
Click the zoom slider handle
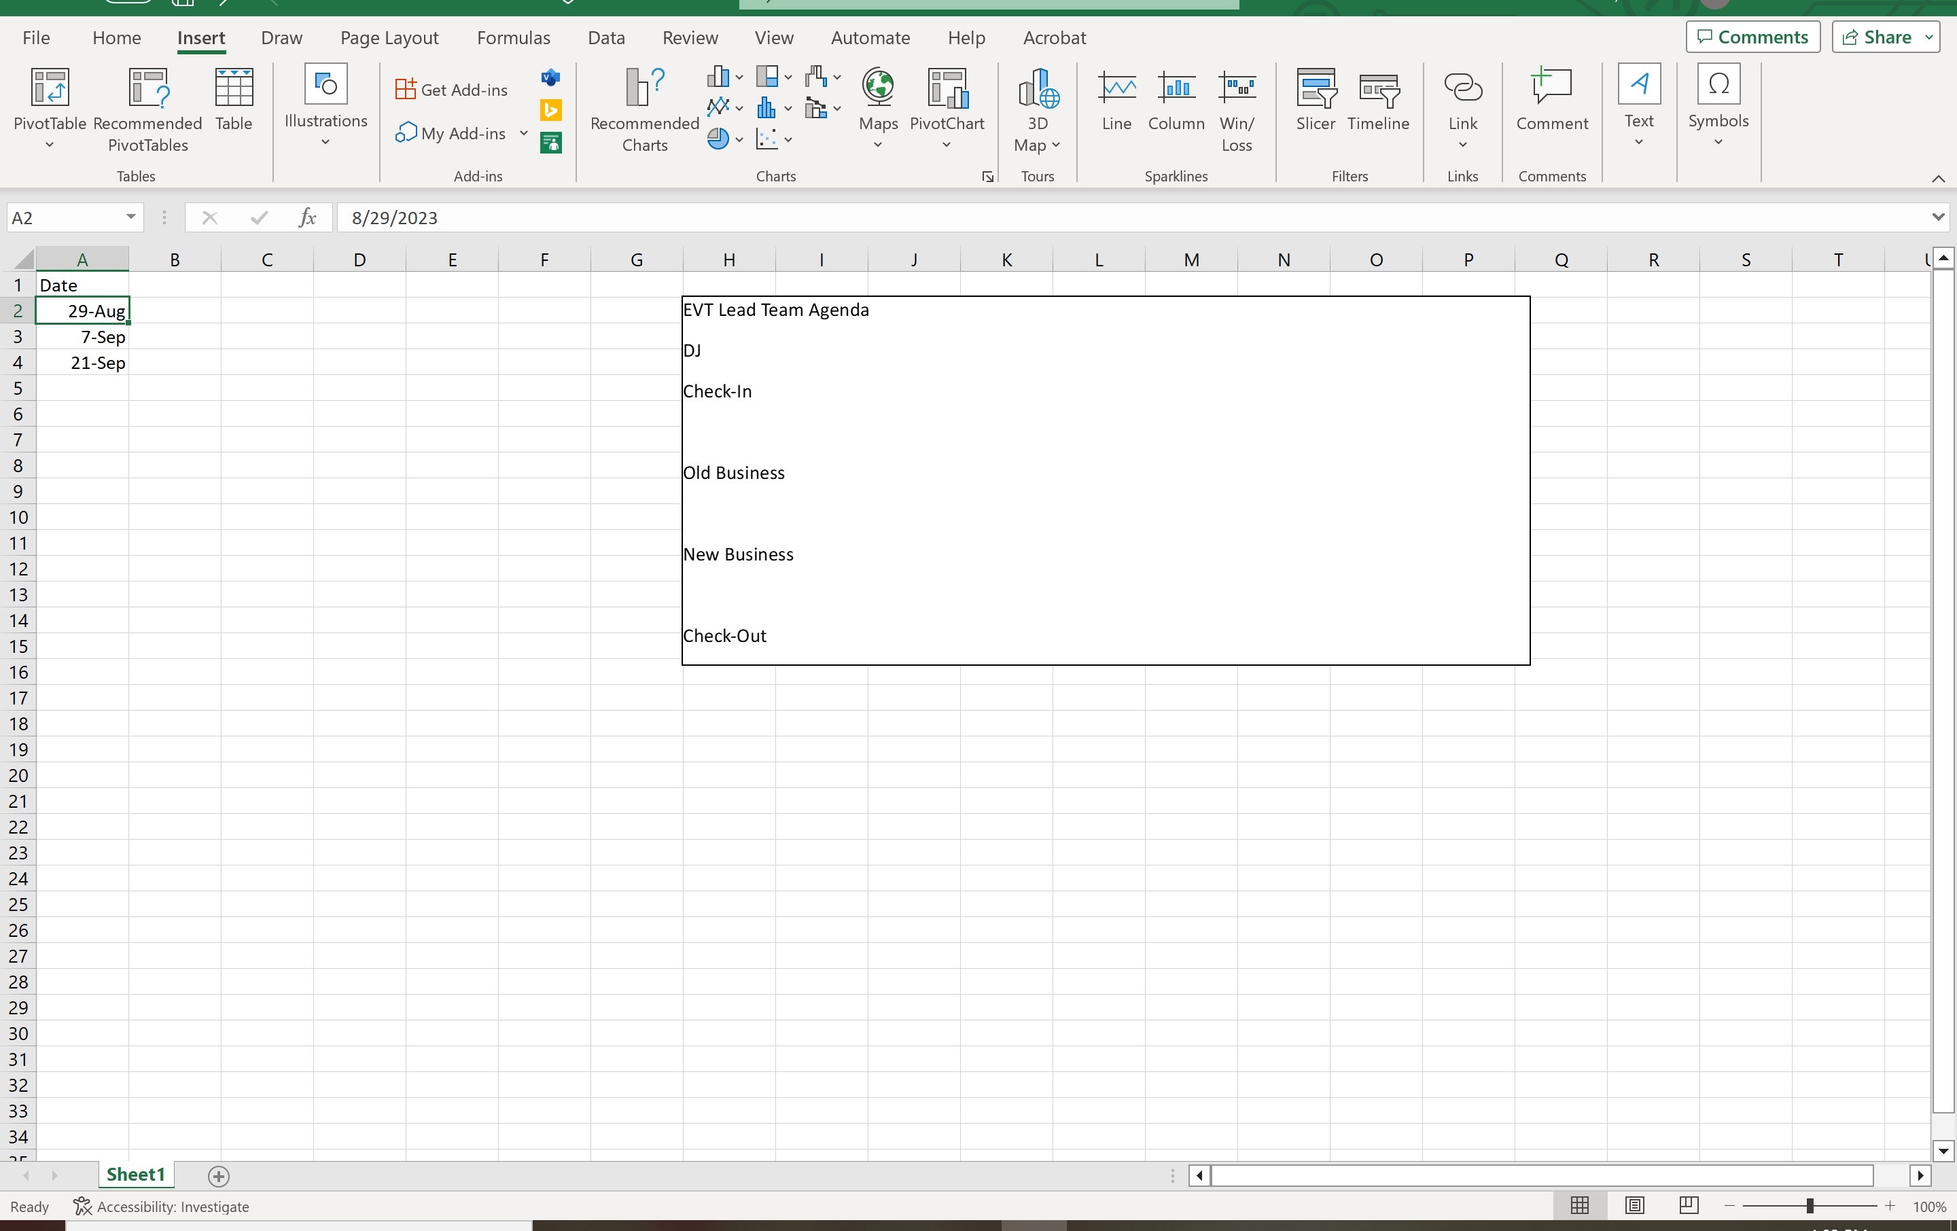click(x=1810, y=1206)
